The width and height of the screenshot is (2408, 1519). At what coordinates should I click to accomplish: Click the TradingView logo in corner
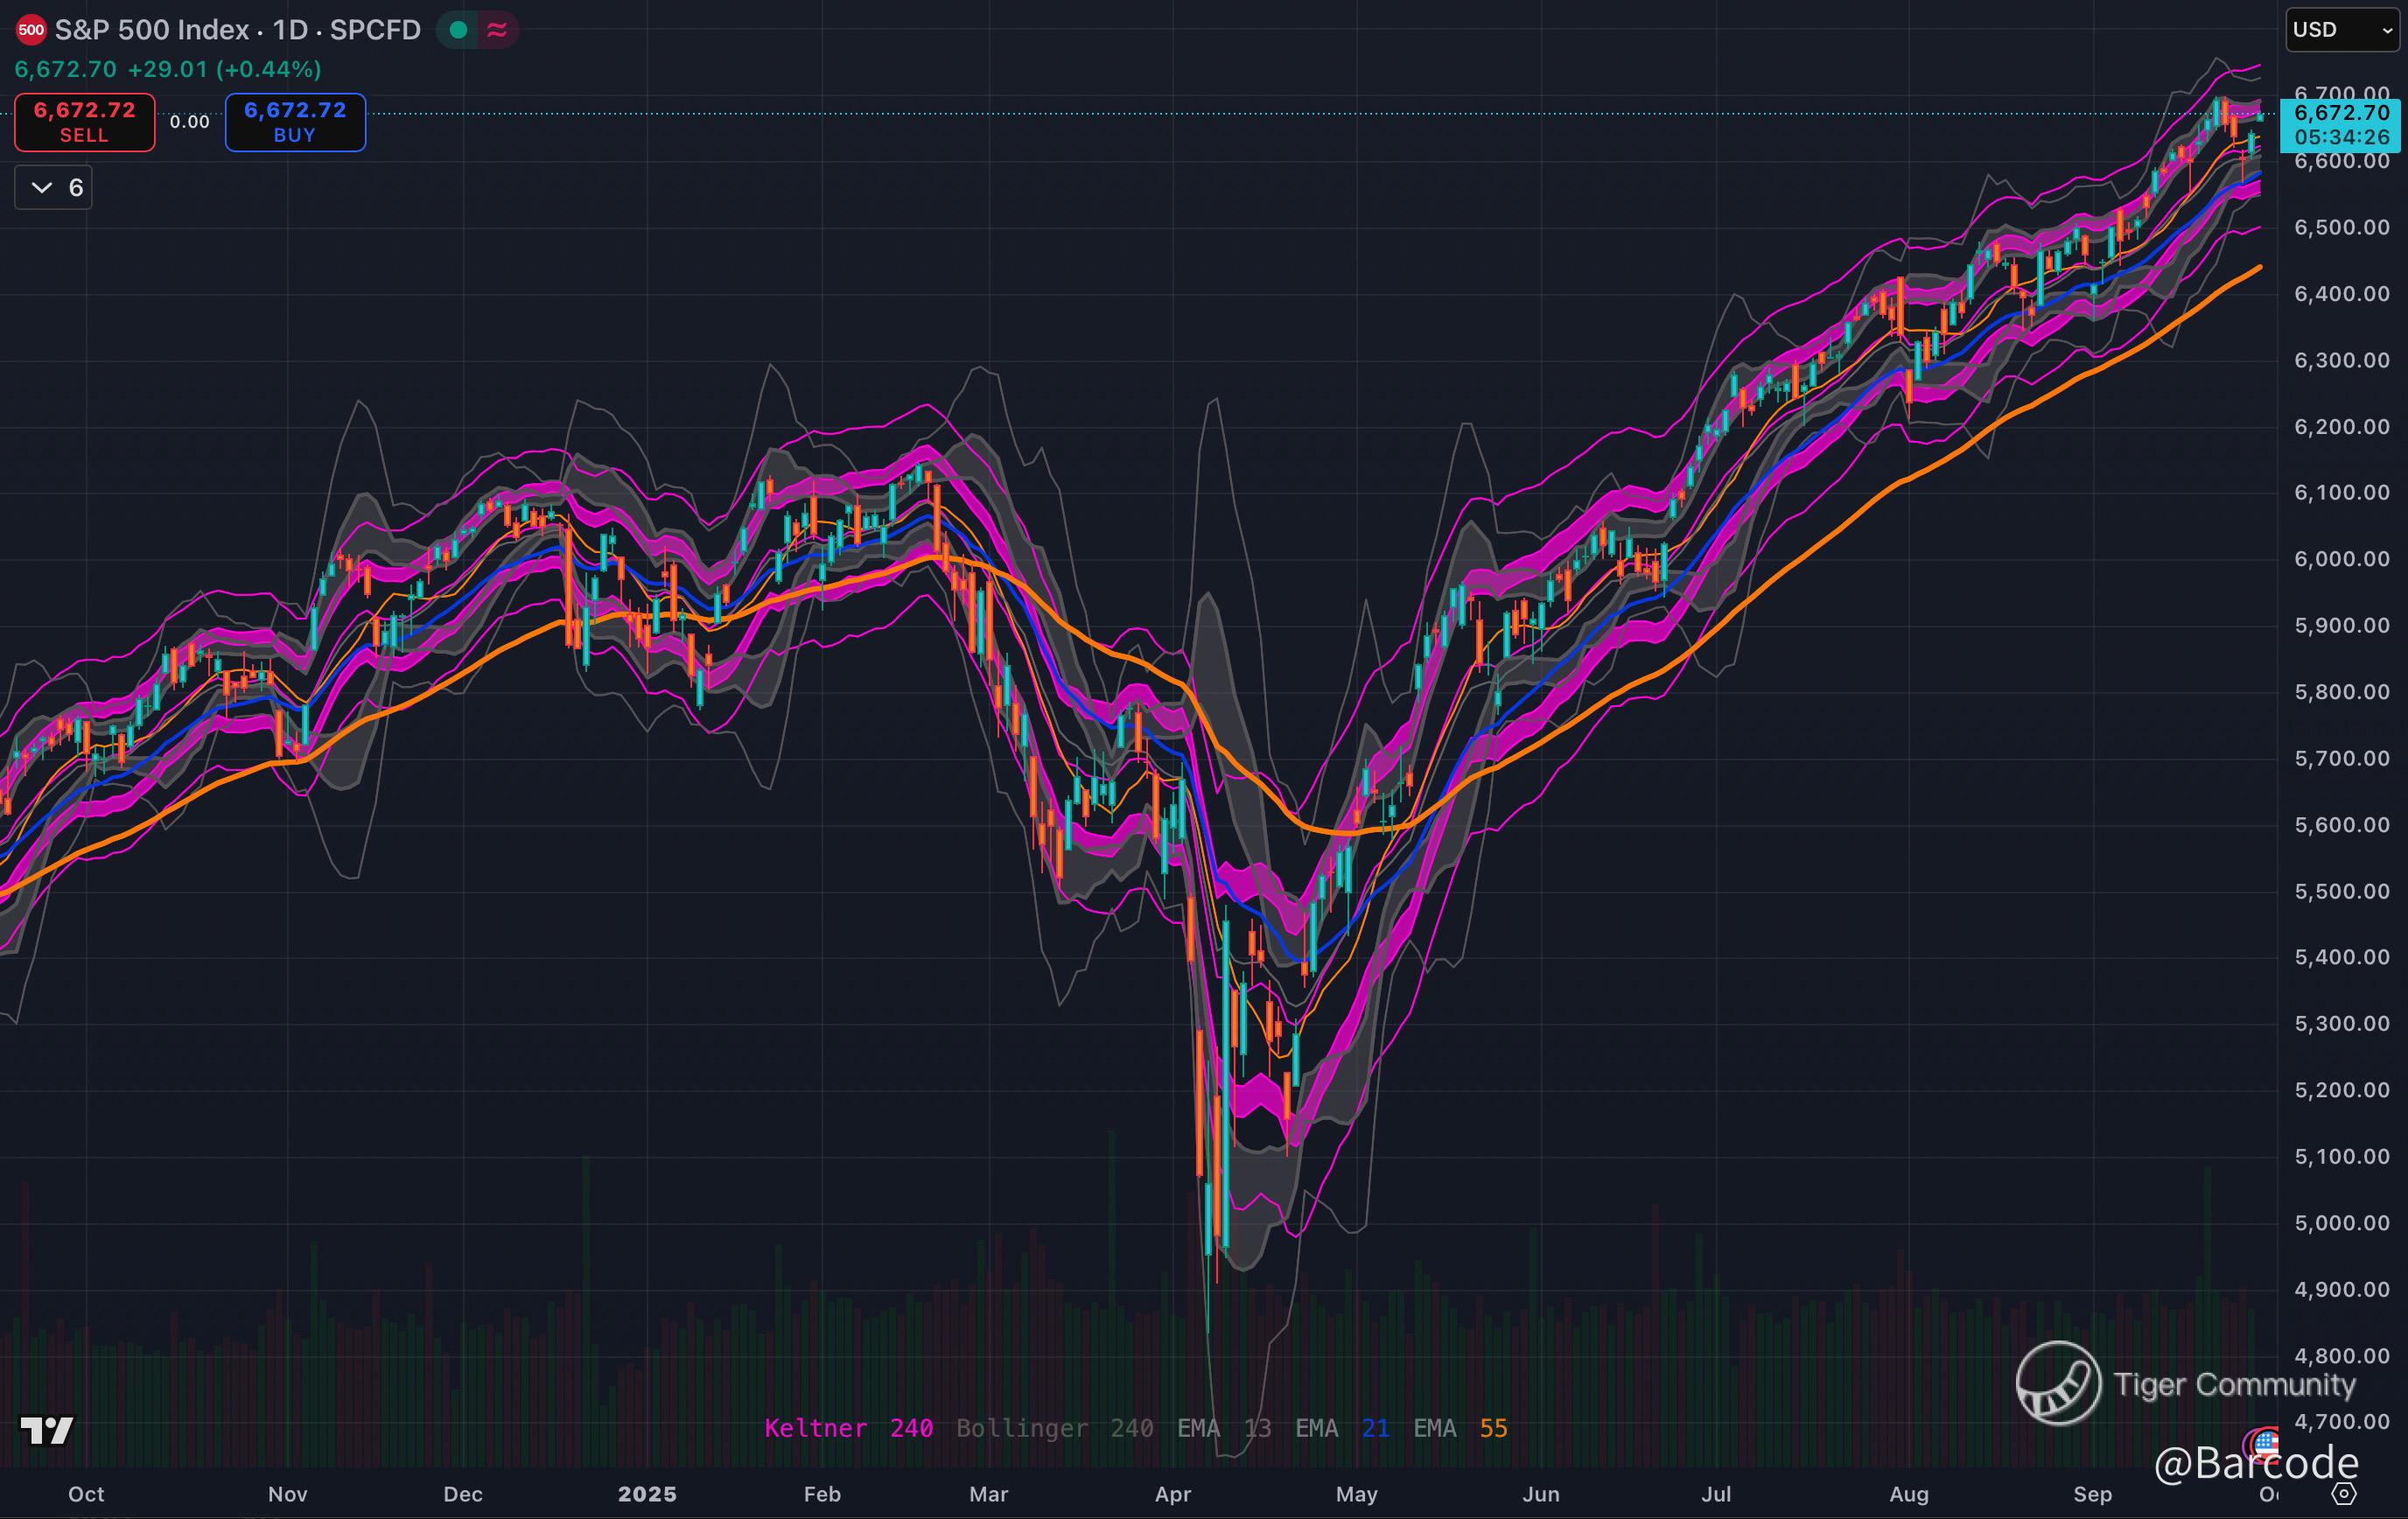47,1431
